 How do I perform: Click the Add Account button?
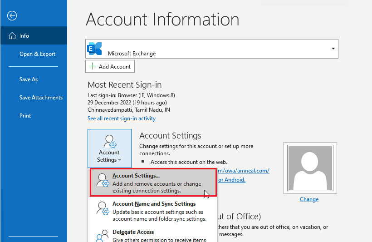[x=110, y=66]
